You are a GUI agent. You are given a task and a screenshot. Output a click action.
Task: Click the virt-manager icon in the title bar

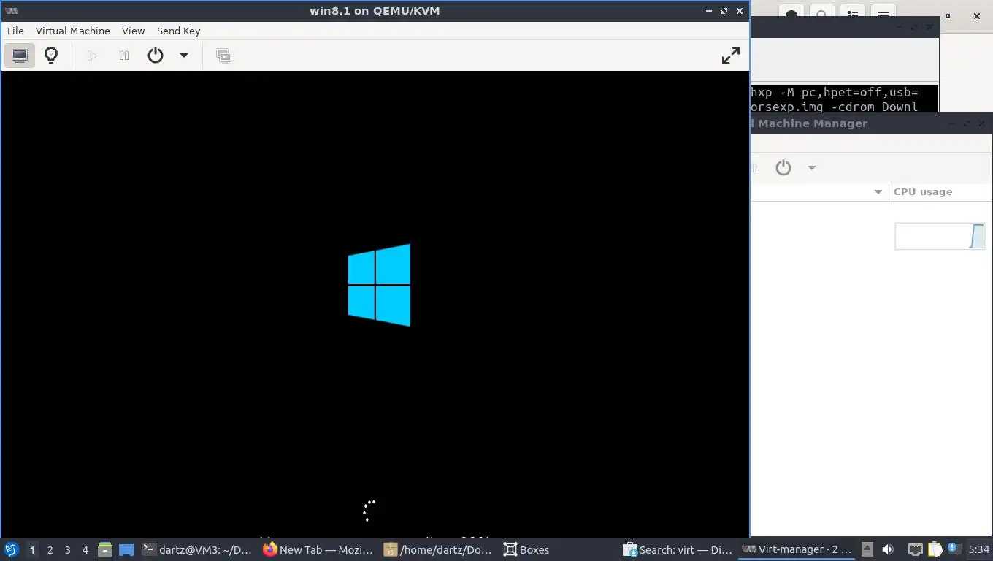pyautogui.click(x=10, y=11)
